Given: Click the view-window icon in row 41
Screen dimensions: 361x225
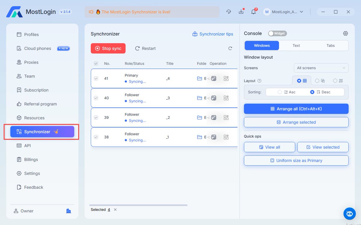Looking at the screenshot, I should (x=214, y=78).
